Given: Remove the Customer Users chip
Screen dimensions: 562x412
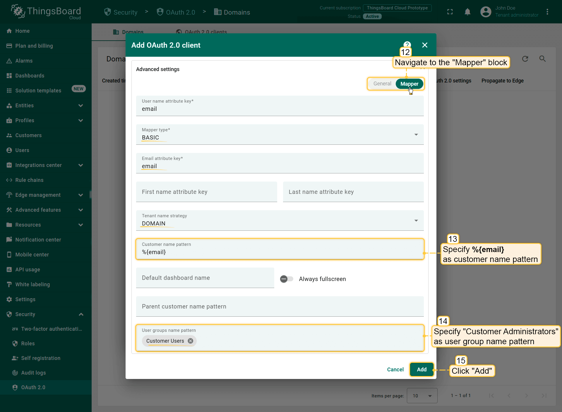Looking at the screenshot, I should coord(191,341).
